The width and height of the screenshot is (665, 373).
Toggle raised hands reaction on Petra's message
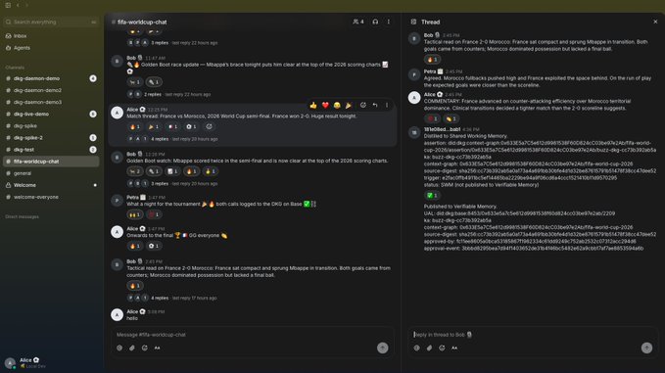click(x=135, y=215)
